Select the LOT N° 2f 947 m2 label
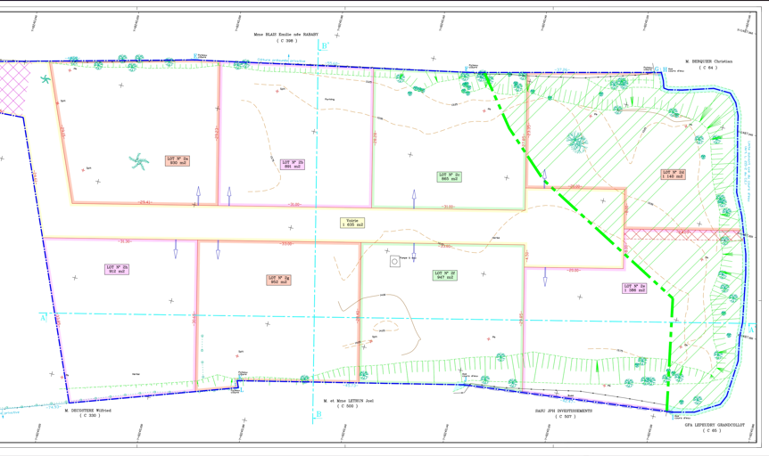The image size is (769, 456). (445, 275)
